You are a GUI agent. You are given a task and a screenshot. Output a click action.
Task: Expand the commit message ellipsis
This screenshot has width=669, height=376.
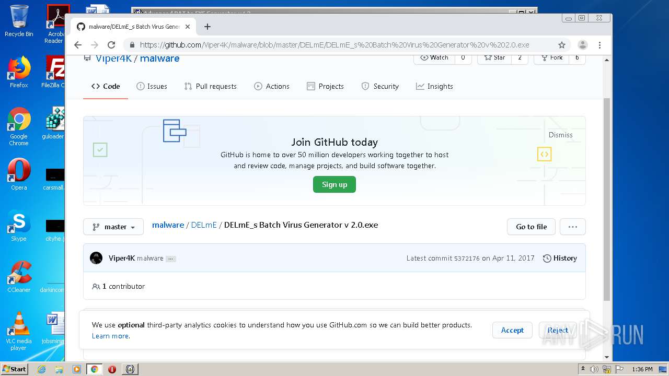[171, 258]
